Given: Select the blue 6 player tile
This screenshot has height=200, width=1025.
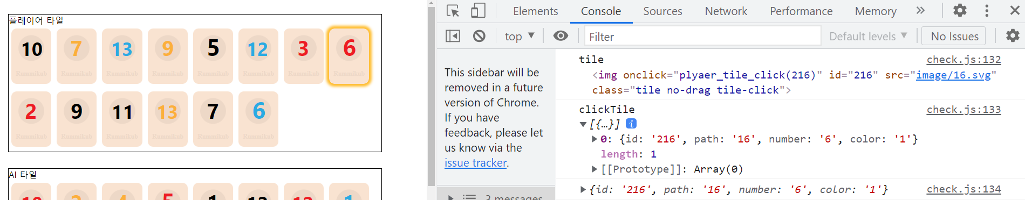Looking at the screenshot, I should point(258,119).
